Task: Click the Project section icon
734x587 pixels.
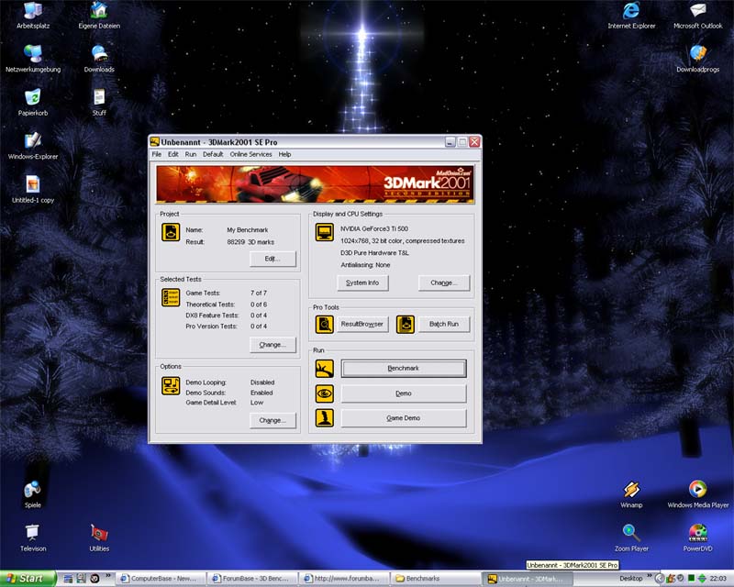Action: click(x=171, y=232)
